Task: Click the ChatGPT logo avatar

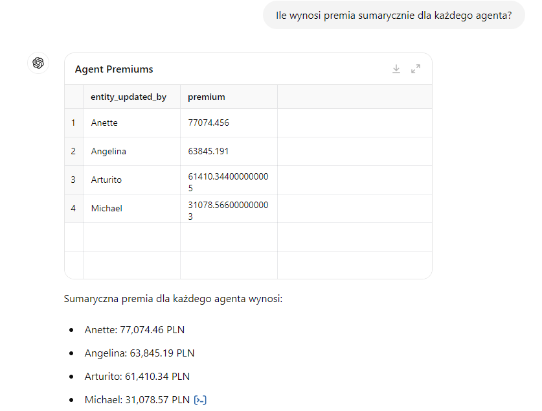Action: pos(38,63)
